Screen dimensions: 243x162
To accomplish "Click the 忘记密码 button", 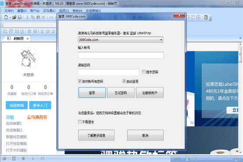I will (x=121, y=93).
